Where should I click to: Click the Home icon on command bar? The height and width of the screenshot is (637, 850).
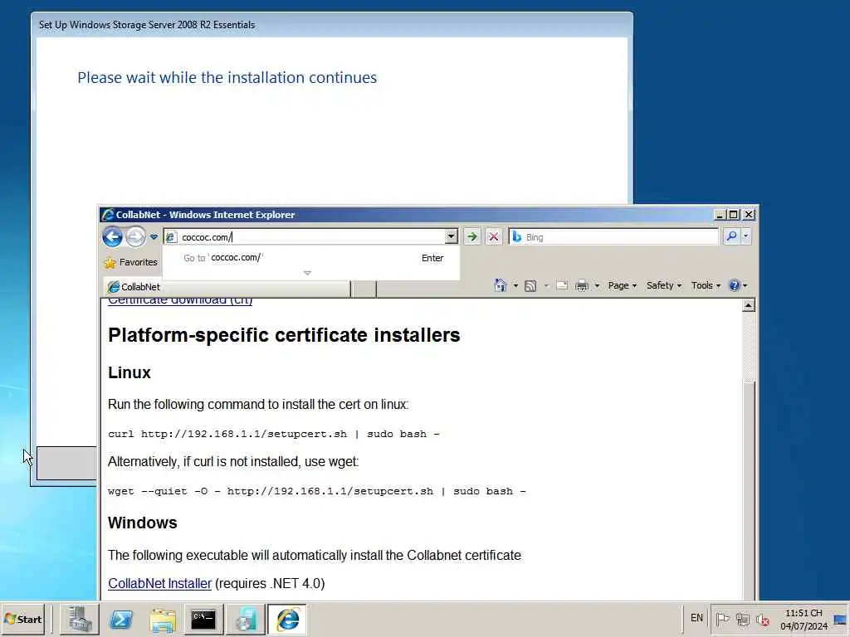point(501,285)
